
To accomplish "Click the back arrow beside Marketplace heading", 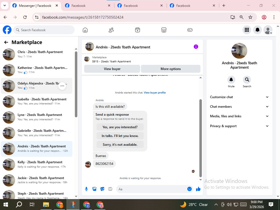I will (x=6, y=42).
